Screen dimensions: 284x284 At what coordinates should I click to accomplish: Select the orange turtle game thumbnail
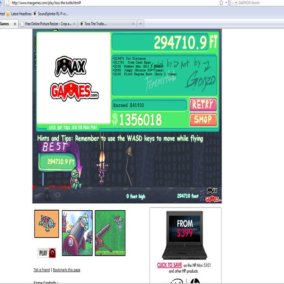[x=46, y=224]
